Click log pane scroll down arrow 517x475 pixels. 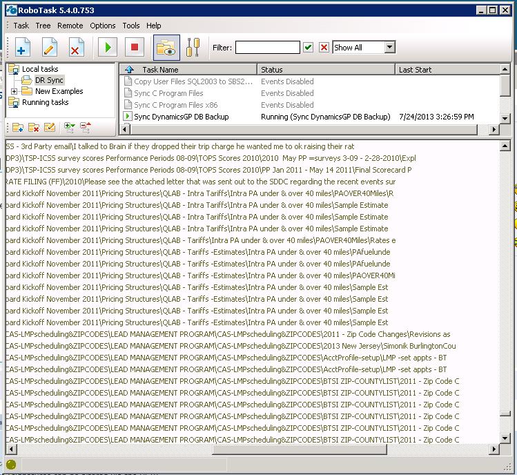click(x=505, y=438)
